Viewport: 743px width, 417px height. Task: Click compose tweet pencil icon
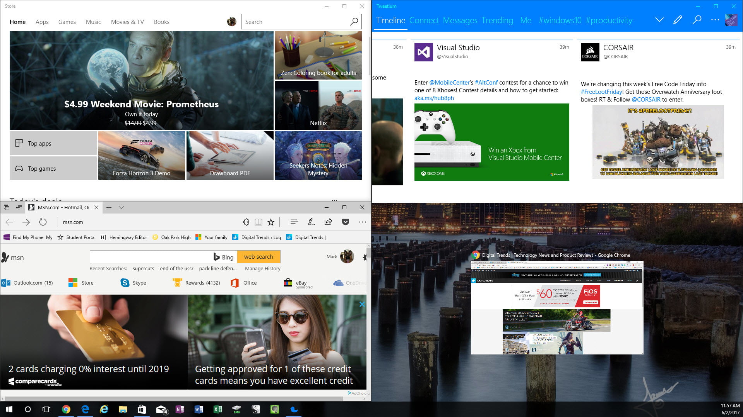[678, 20]
